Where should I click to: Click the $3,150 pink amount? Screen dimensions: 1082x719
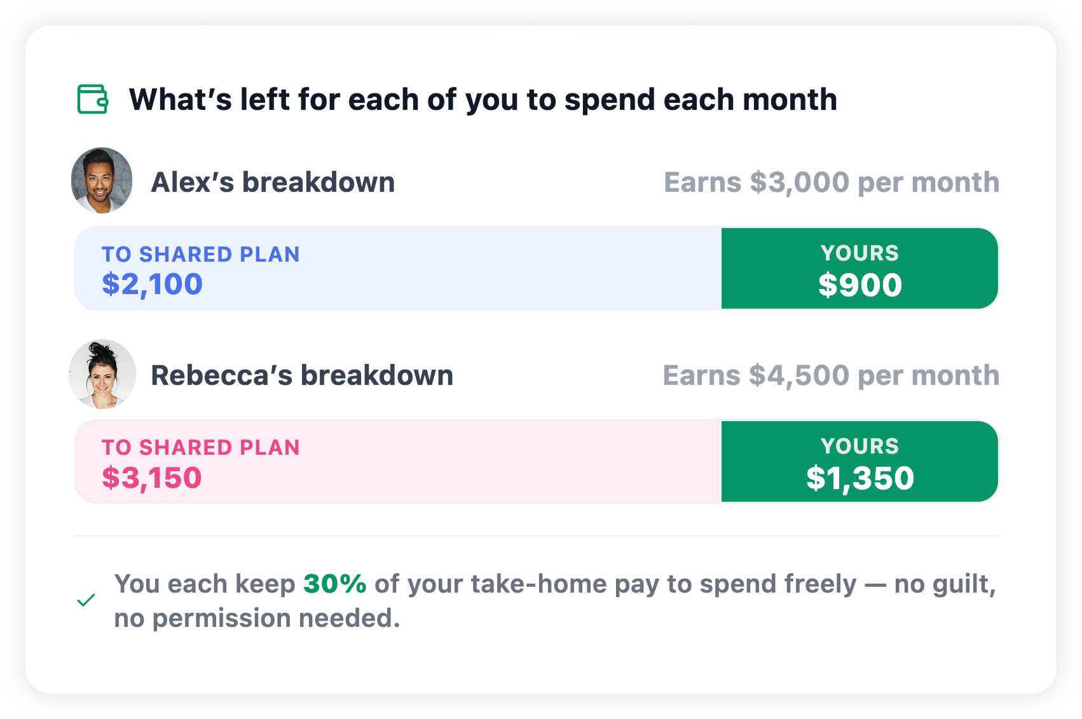click(x=152, y=478)
